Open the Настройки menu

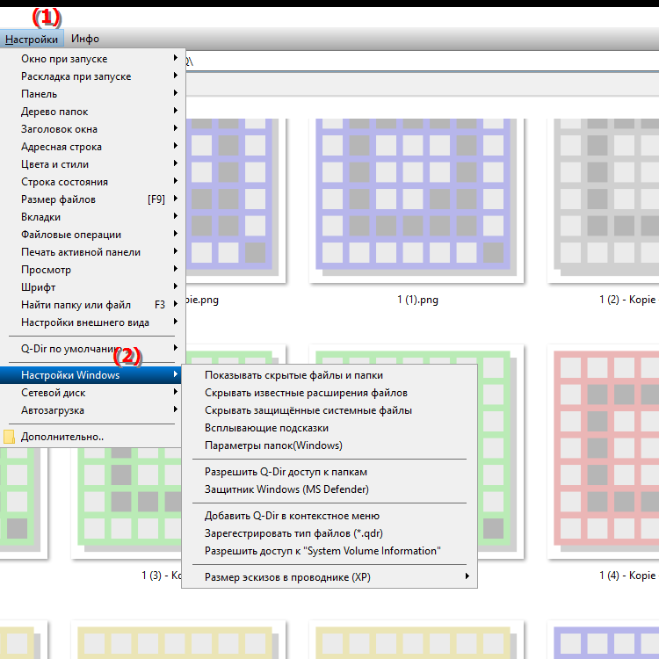coord(32,39)
